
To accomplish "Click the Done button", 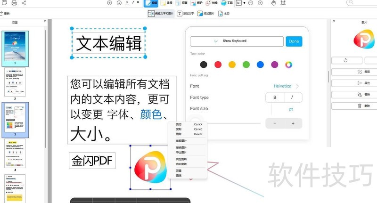I will tap(294, 41).
